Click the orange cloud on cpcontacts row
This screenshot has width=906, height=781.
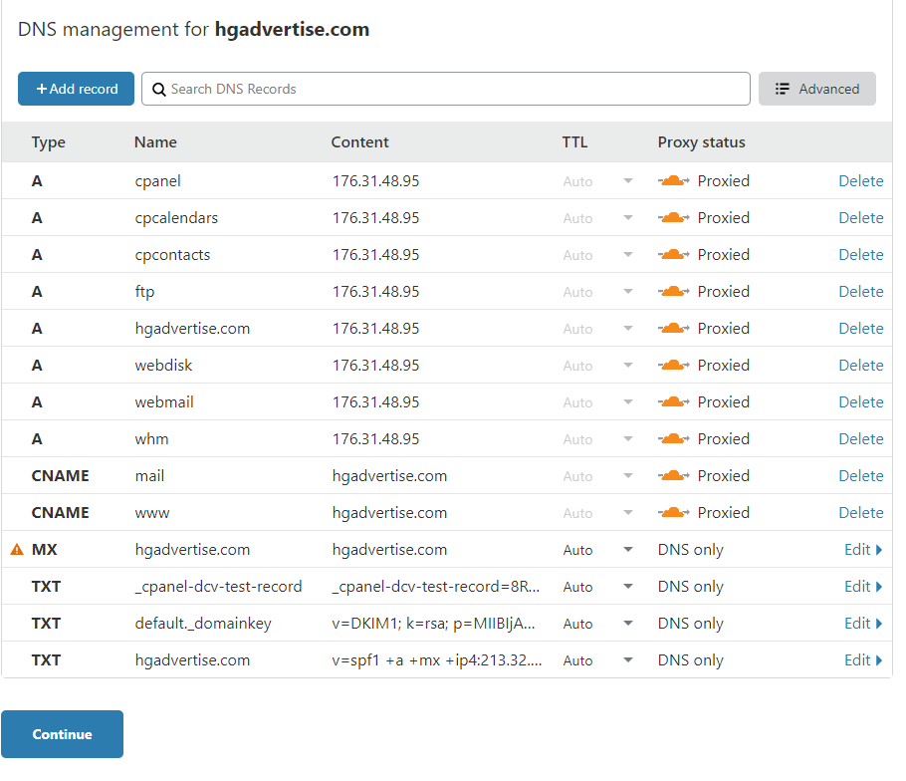[x=674, y=255]
